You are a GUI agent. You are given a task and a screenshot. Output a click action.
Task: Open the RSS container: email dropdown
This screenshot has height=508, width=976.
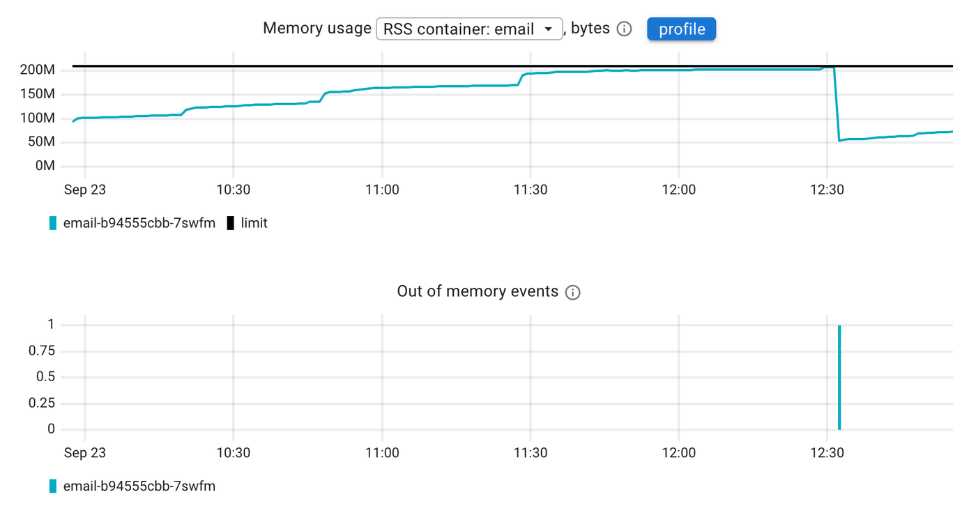point(468,29)
